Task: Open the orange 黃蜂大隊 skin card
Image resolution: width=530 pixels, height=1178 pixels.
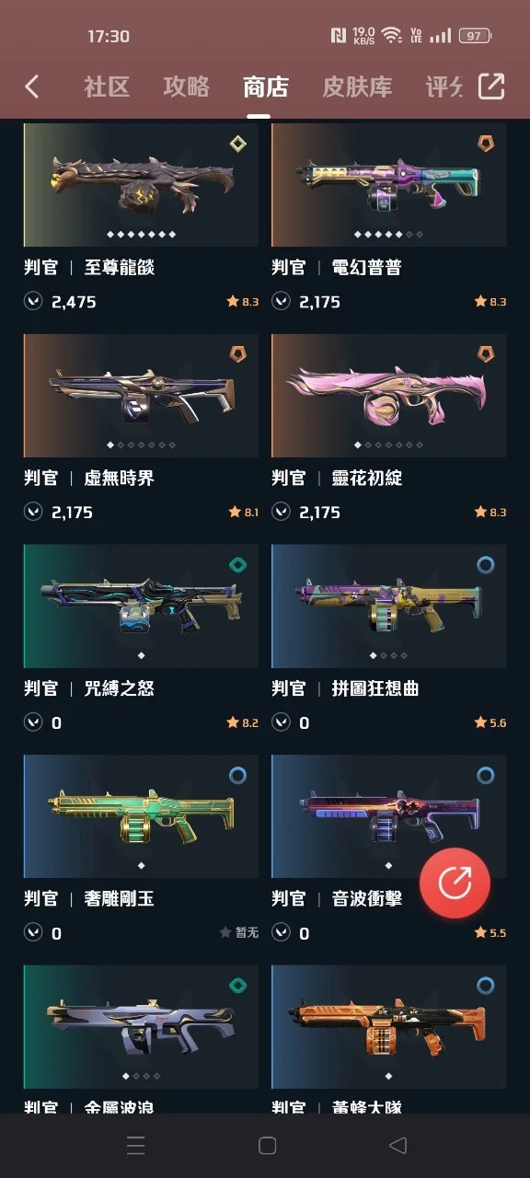Action: [389, 1027]
